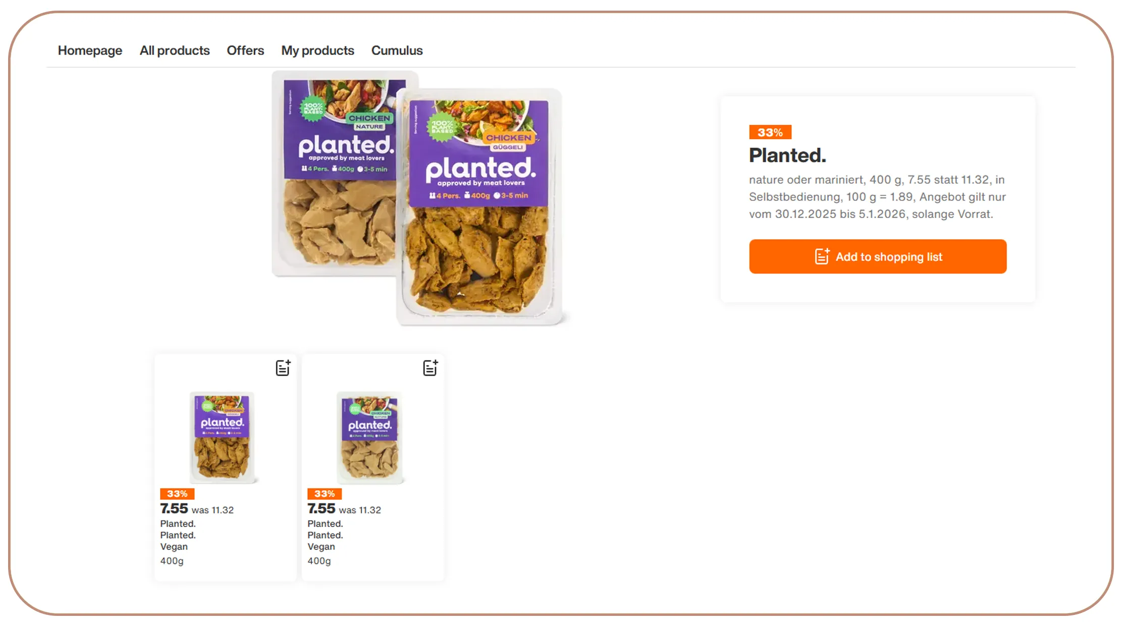Click the list icon inside the orange button

click(x=822, y=256)
